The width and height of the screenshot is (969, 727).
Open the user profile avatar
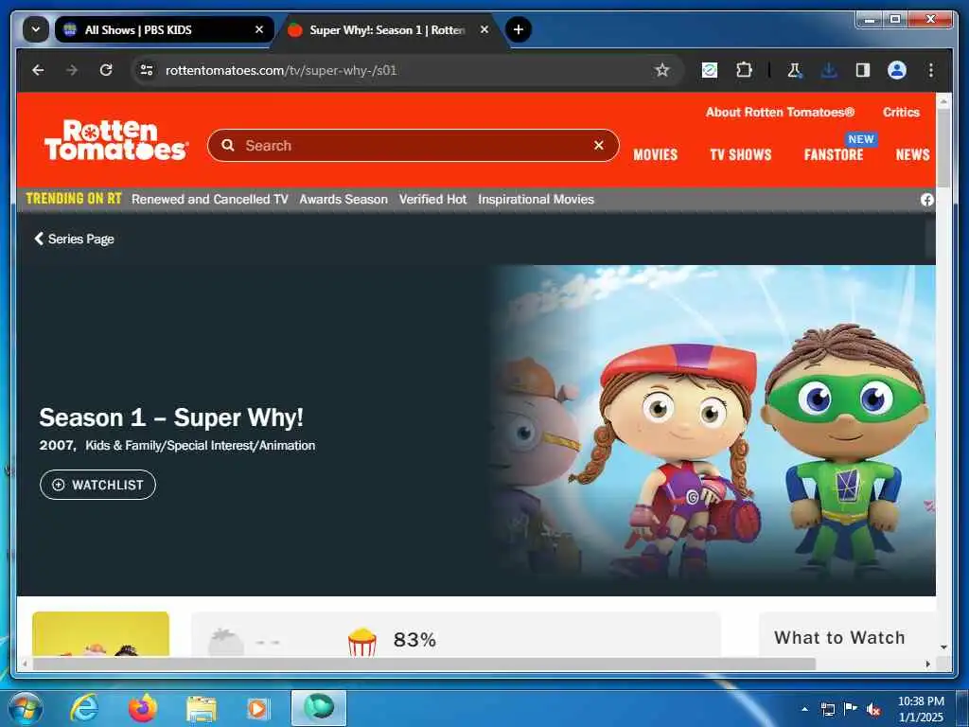click(x=897, y=70)
